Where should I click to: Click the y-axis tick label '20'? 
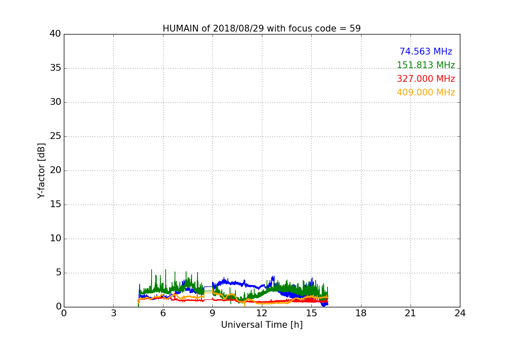pyautogui.click(x=55, y=170)
